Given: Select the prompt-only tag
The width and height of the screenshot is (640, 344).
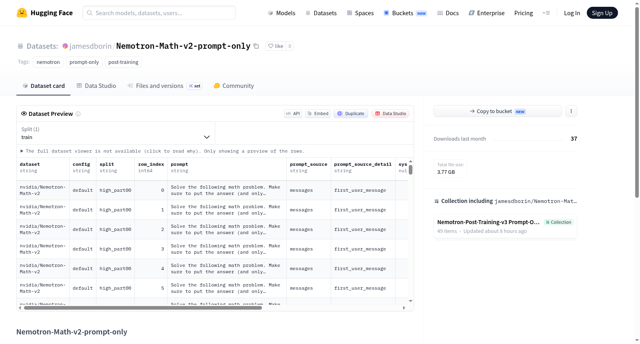Looking at the screenshot, I should 84,62.
